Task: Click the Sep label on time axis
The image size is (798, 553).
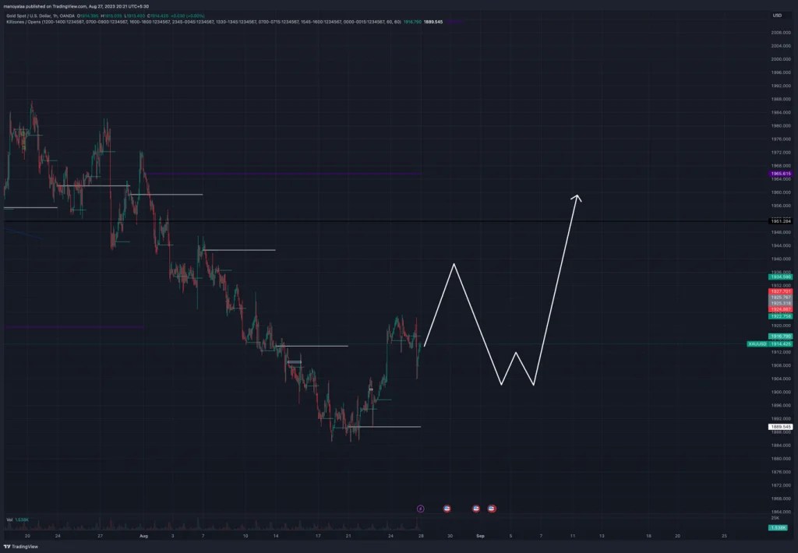Action: point(480,536)
